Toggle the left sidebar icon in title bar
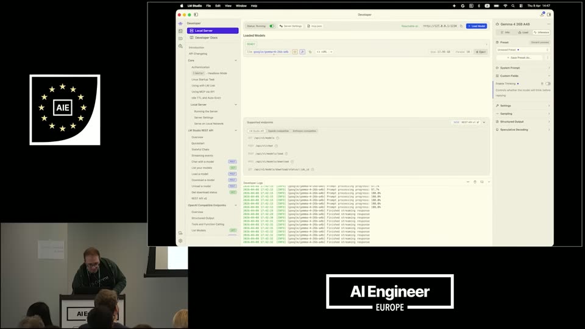Viewport: 585px width, 329px height. tap(196, 15)
